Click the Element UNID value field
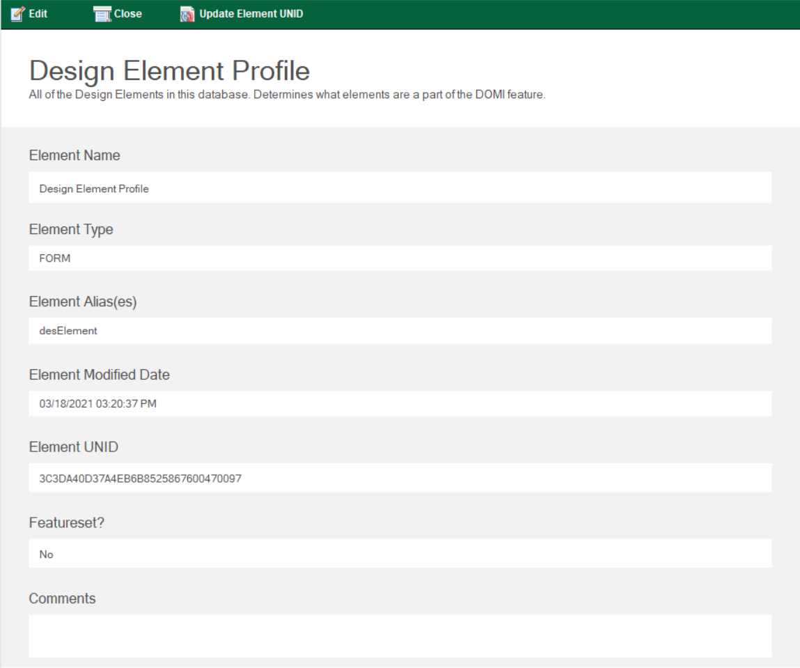800x668 pixels. 400,478
